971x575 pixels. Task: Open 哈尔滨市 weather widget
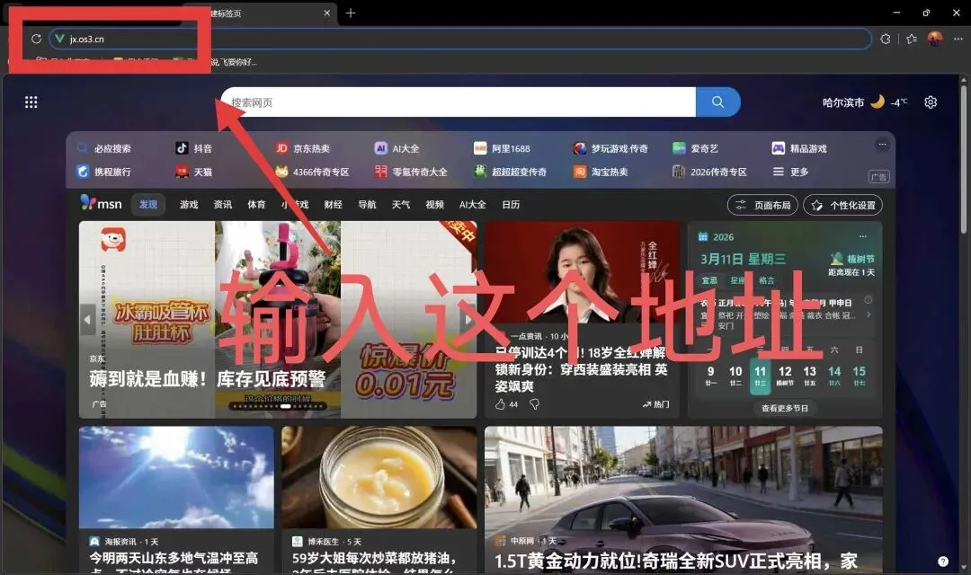[865, 102]
